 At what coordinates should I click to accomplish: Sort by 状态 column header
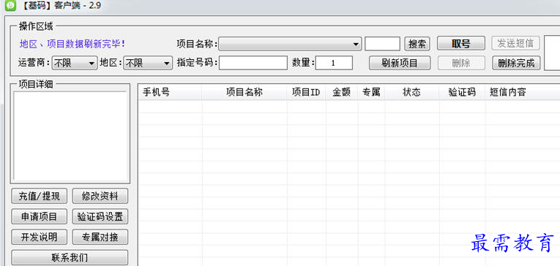click(x=412, y=92)
